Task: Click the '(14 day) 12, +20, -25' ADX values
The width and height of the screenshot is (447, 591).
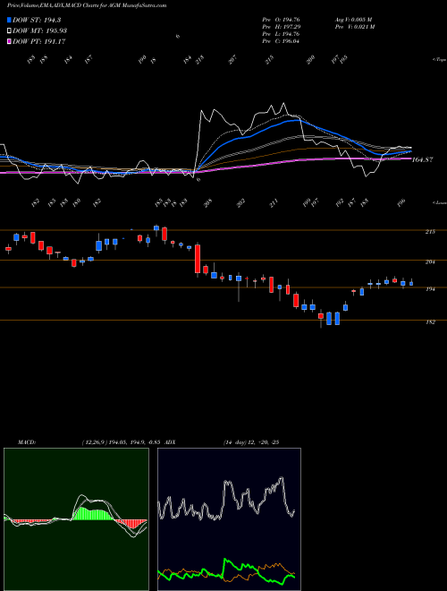Action: point(250,441)
